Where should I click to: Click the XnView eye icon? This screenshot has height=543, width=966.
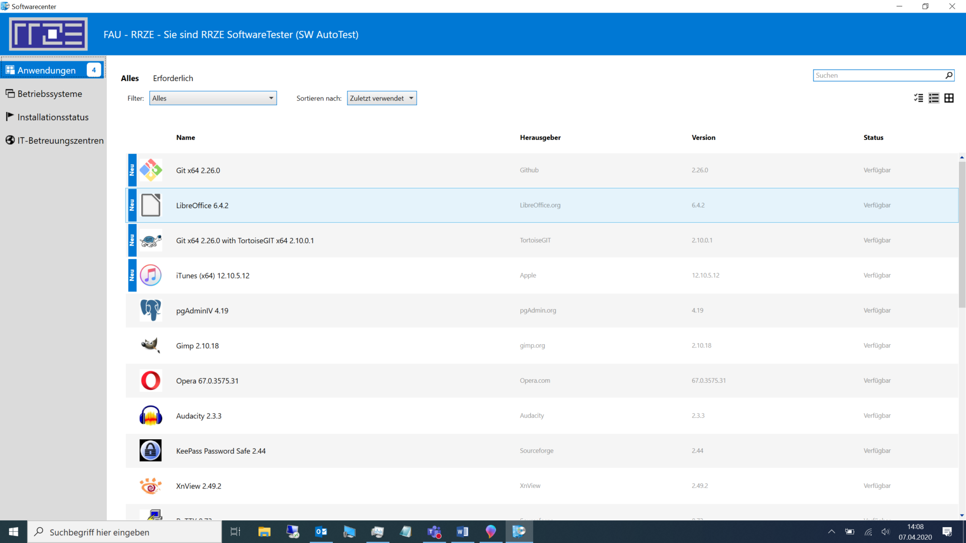151,486
